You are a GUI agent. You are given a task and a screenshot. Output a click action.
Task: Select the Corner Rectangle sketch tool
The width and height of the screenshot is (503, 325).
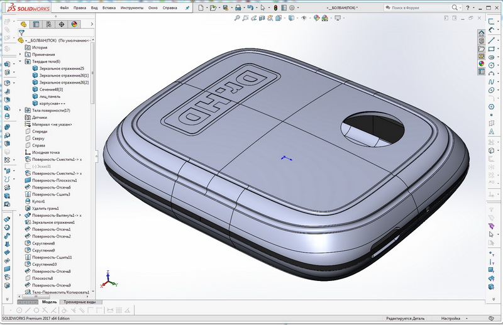point(491,49)
